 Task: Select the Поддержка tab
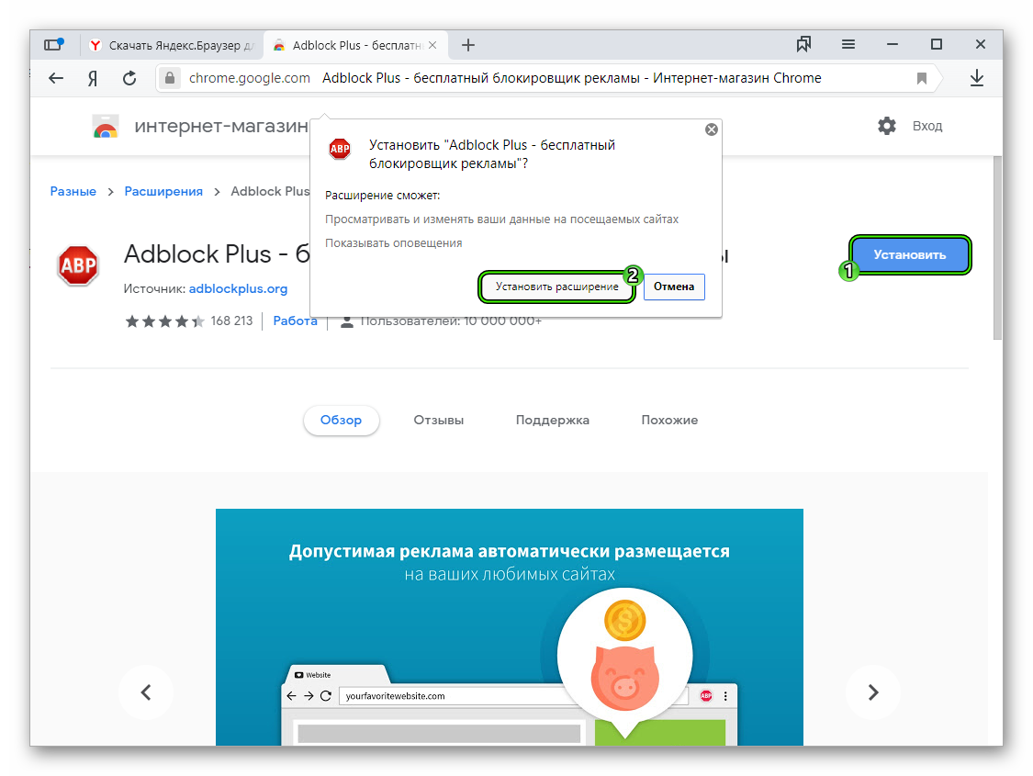click(552, 421)
